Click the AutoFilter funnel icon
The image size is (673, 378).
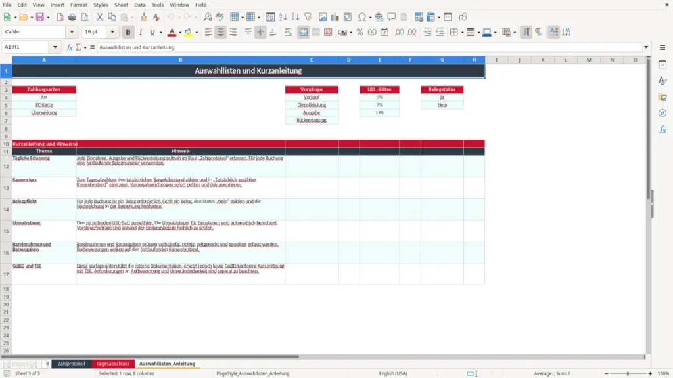(308, 17)
